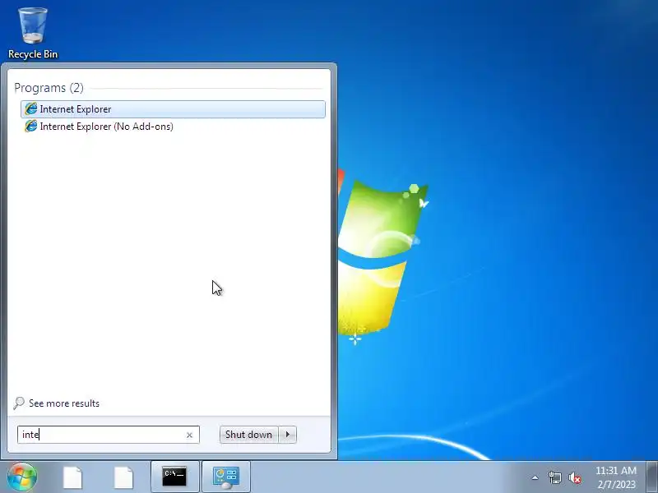Launch Internet Explorer (No Add-ons)

pyautogui.click(x=173, y=127)
